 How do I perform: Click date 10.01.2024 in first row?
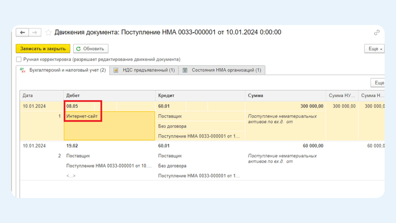[34, 106]
